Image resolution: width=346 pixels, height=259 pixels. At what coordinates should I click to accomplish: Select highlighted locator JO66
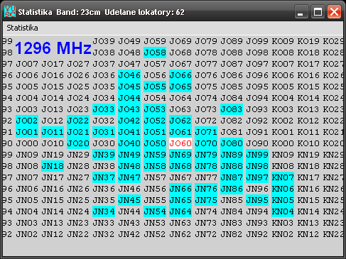pos(180,75)
